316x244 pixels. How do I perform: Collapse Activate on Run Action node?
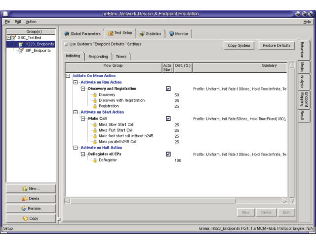tap(76, 82)
